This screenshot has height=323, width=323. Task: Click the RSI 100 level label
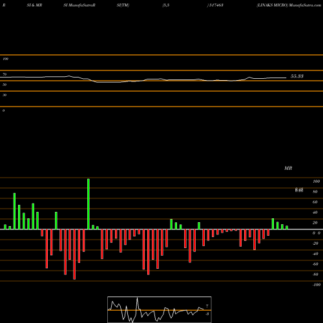tap(5, 59)
